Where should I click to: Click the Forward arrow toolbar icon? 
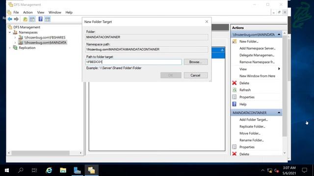(16, 19)
